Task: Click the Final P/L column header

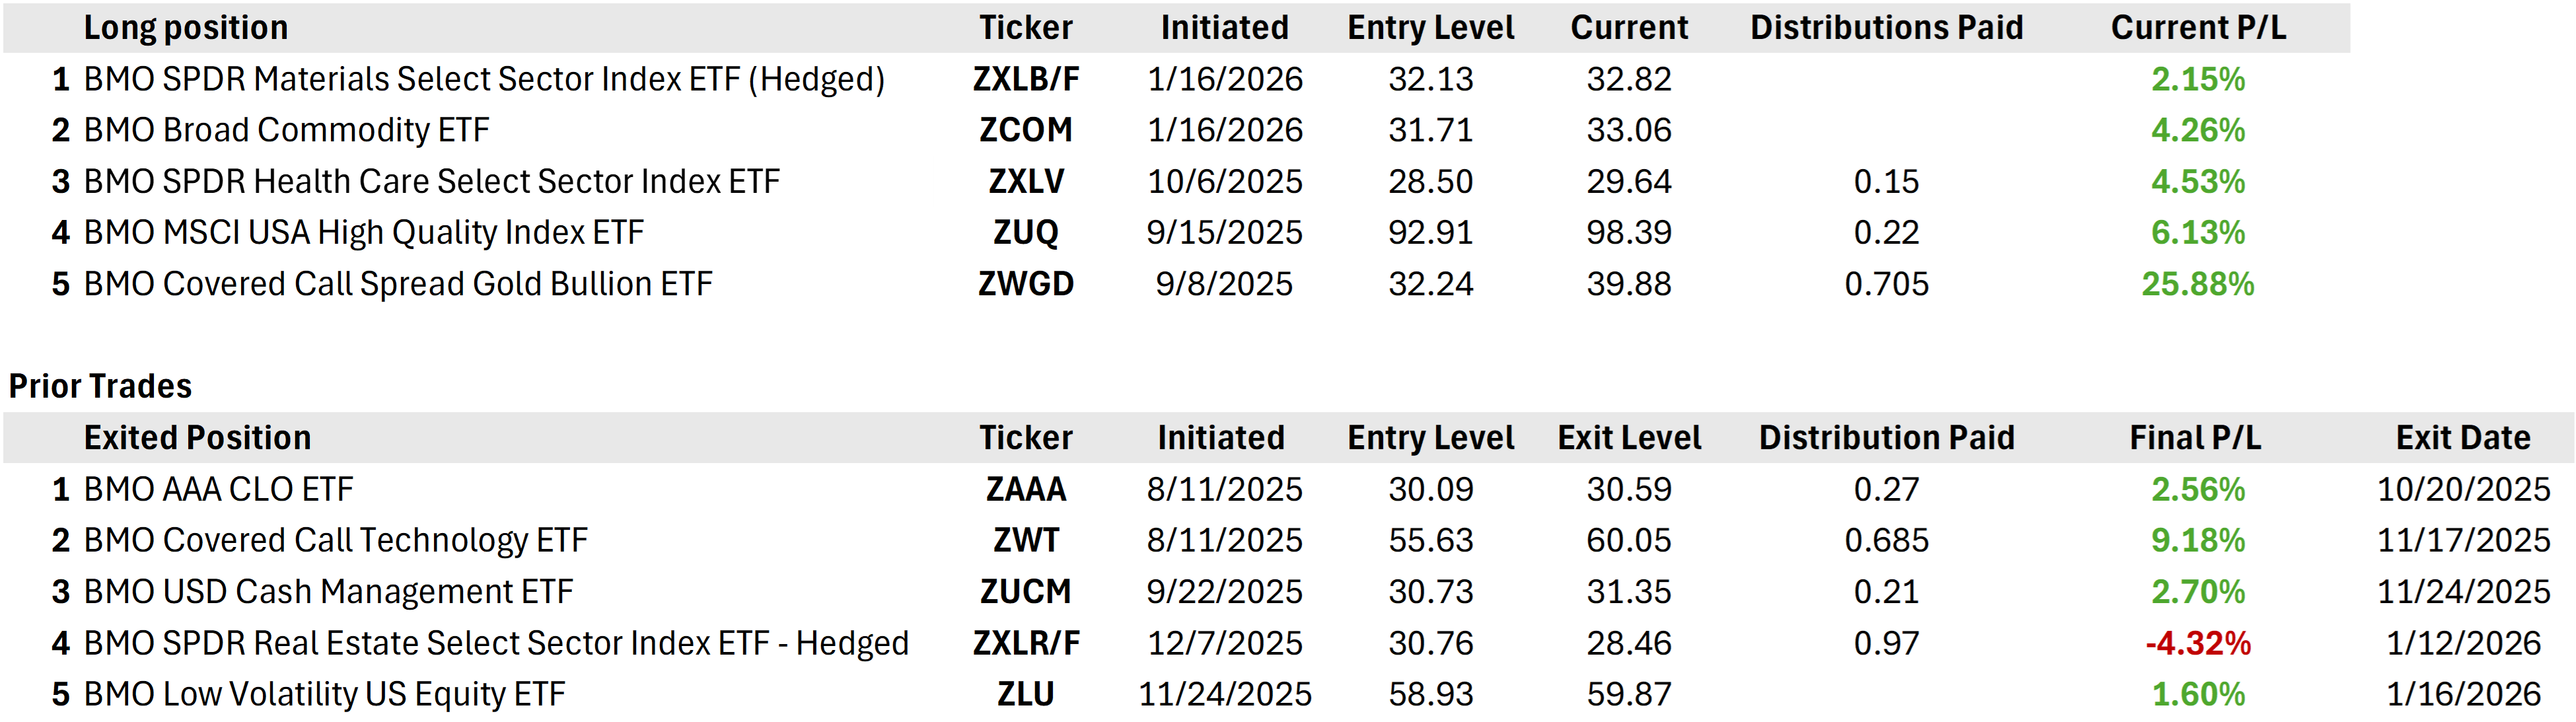Action: [2195, 438]
